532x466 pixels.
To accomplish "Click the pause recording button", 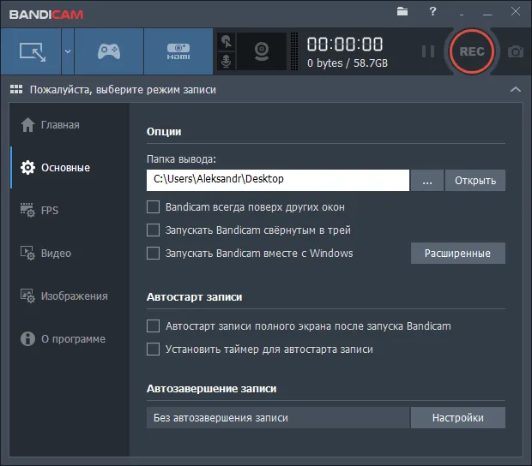I will click(x=428, y=51).
